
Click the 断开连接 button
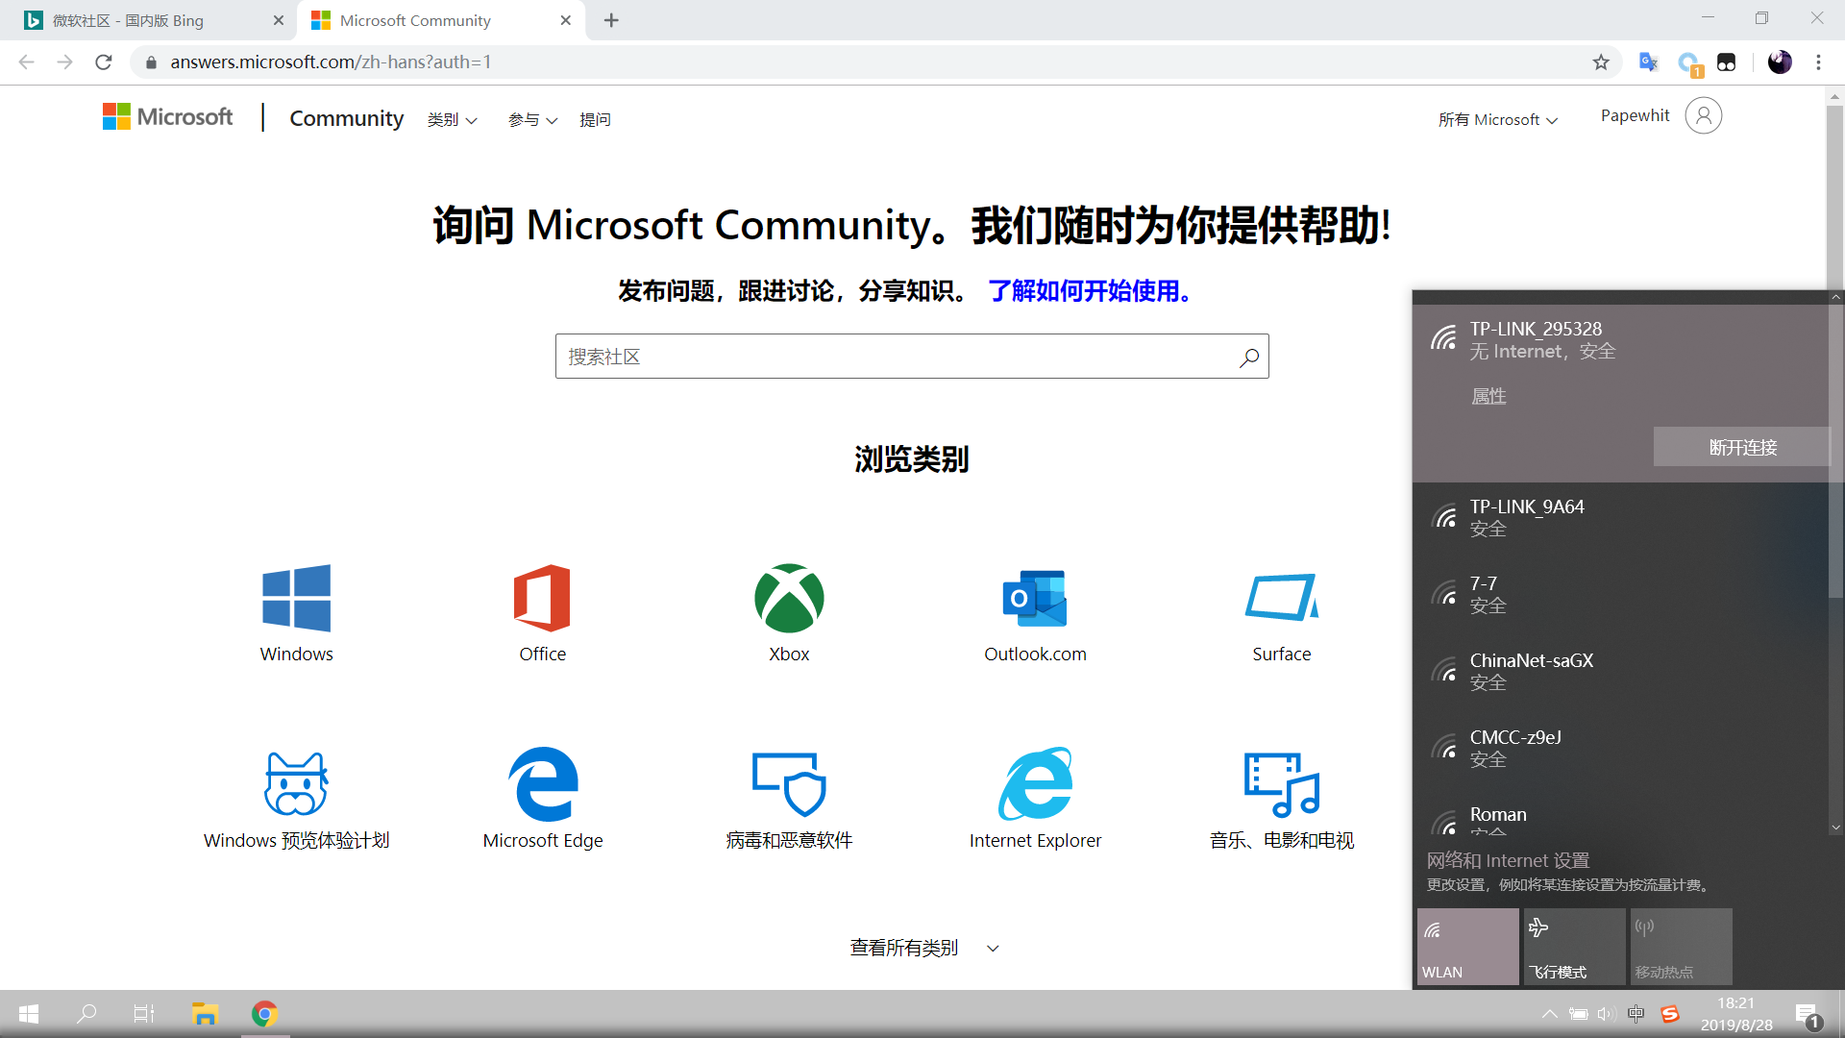tap(1742, 447)
